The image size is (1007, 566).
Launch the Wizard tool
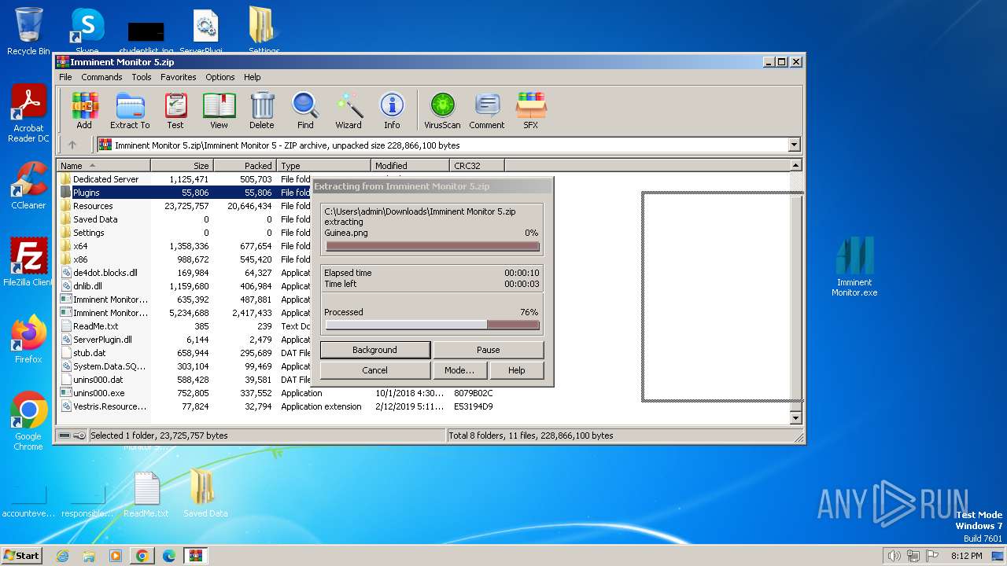coord(349,110)
